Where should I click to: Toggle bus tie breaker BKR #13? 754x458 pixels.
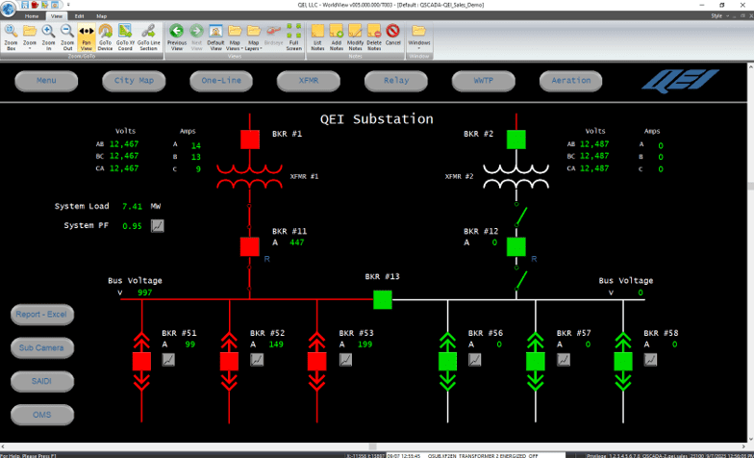coord(383,299)
